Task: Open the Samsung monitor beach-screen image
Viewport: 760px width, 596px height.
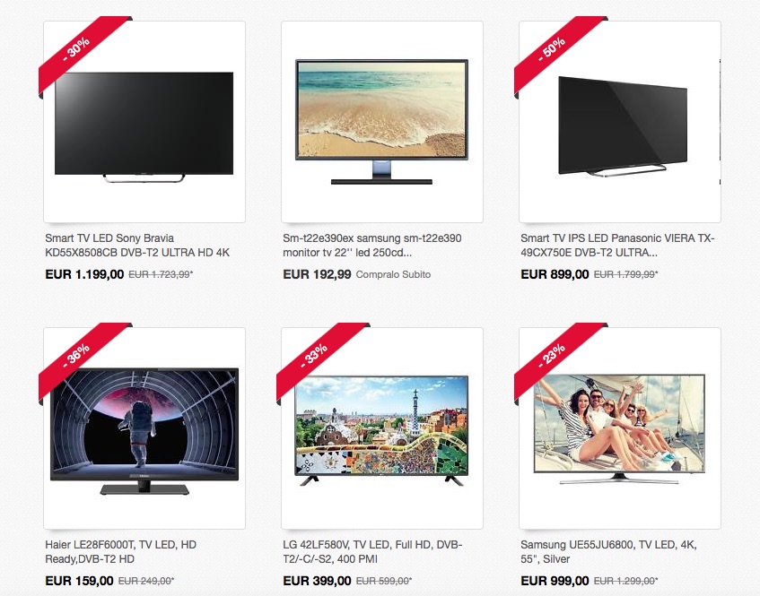Action: click(382, 122)
